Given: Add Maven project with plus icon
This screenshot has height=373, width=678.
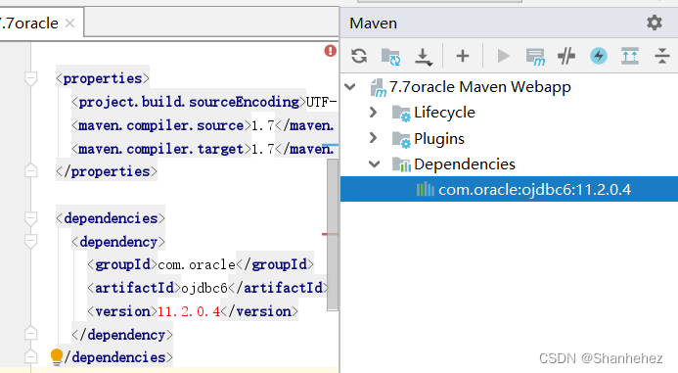Looking at the screenshot, I should (462, 56).
